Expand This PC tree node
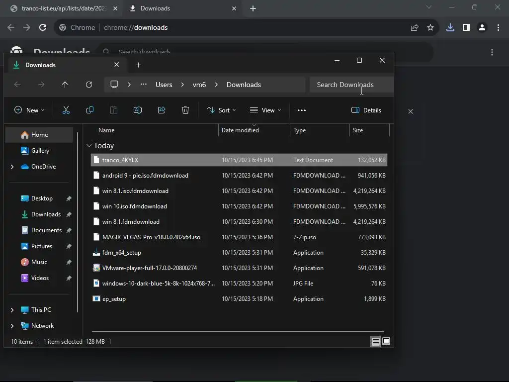Screen dimensions: 509x382 pyautogui.click(x=12, y=310)
